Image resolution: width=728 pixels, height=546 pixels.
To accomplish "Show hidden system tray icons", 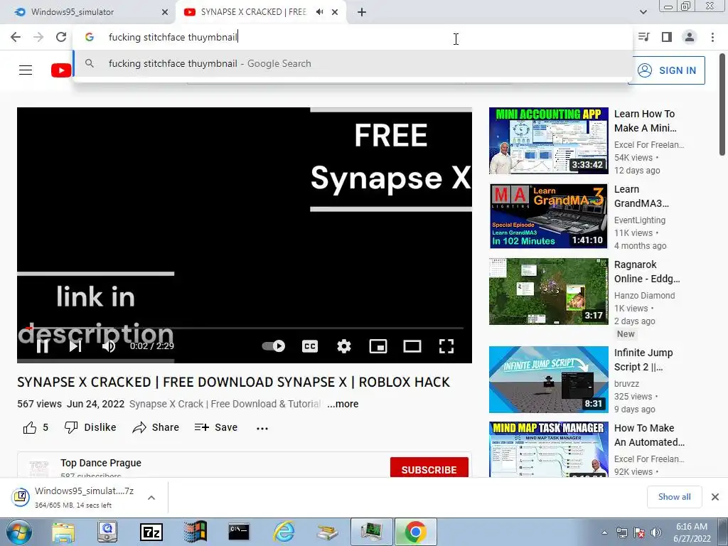I will (604, 532).
